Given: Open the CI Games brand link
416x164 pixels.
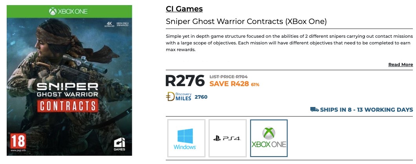Looking at the screenshot, I should coord(184,9).
